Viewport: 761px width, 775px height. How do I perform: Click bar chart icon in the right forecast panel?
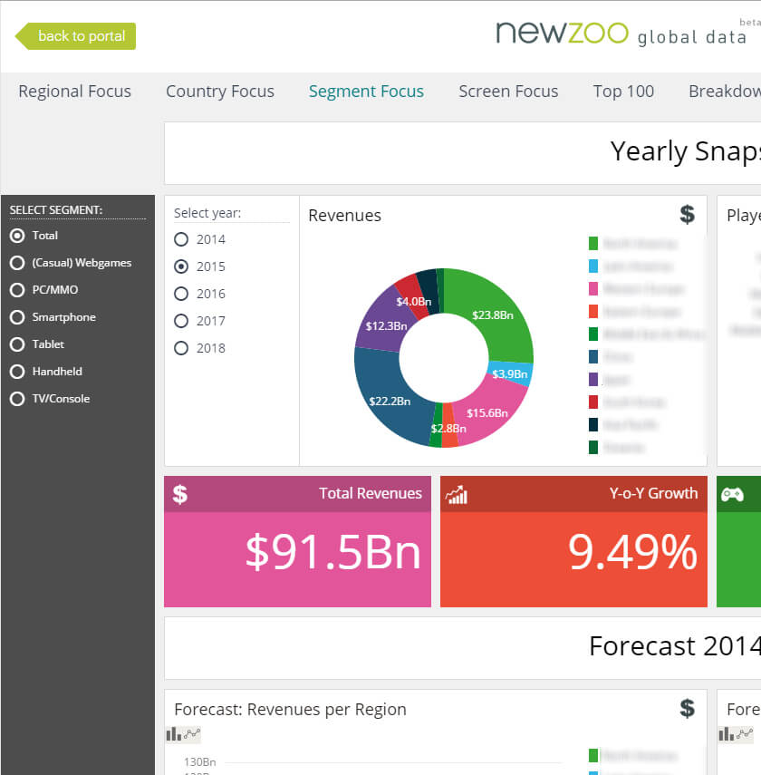(x=726, y=734)
